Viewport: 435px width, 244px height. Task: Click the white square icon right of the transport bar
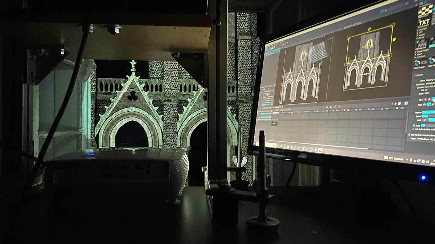point(399,103)
